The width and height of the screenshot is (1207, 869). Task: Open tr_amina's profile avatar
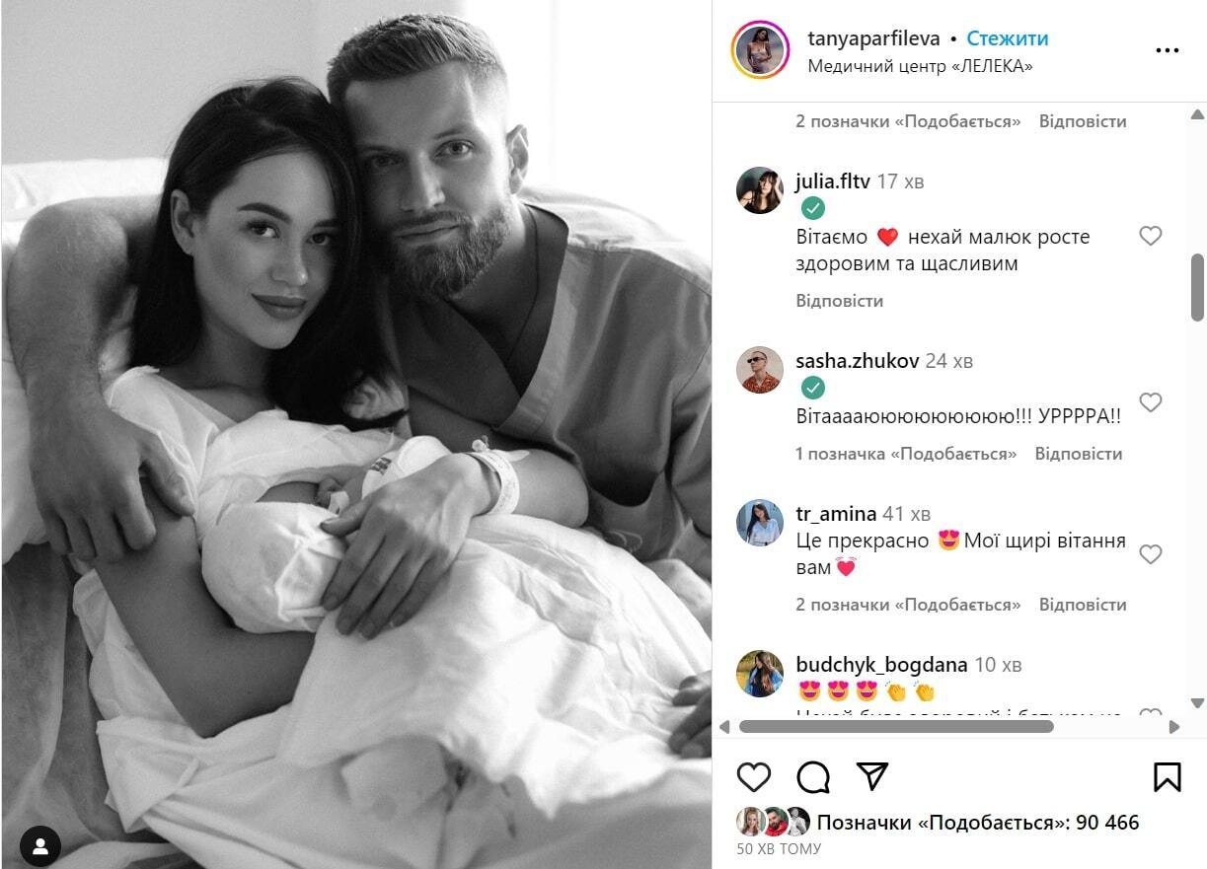click(760, 523)
